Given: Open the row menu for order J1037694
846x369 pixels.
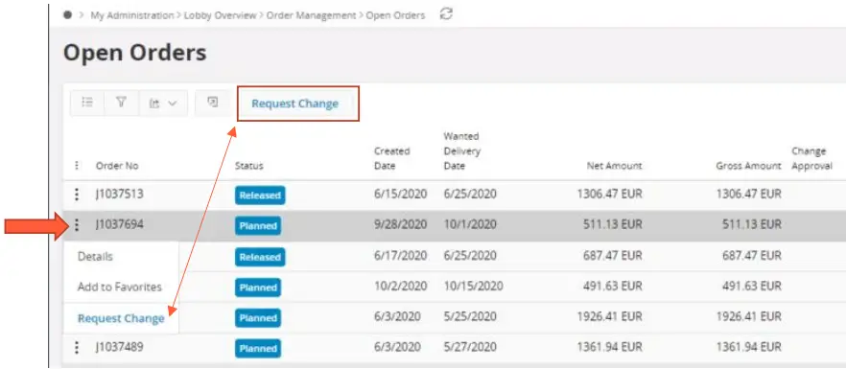Looking at the screenshot, I should coord(77,225).
